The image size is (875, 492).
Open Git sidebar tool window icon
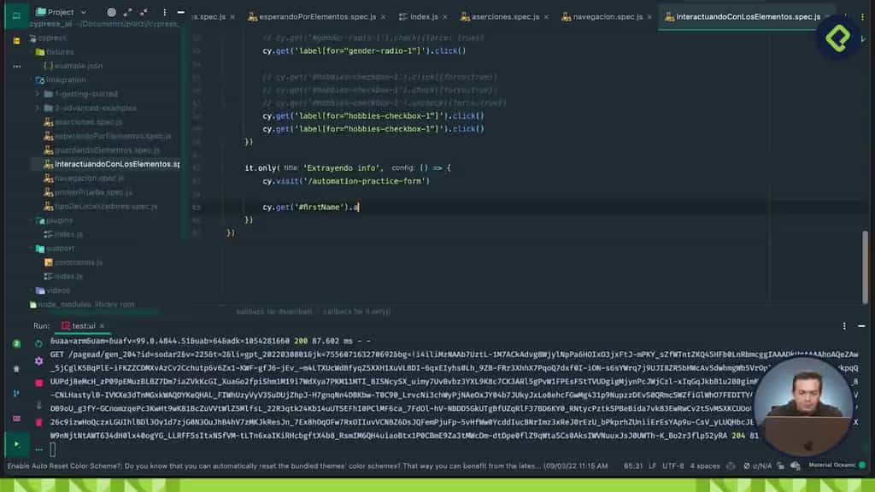16,393
